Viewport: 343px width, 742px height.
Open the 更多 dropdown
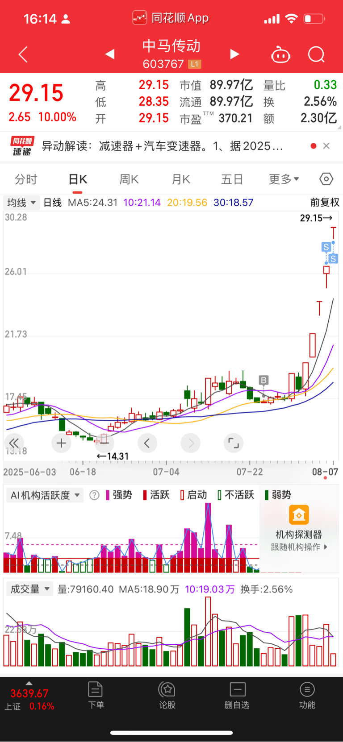point(284,179)
